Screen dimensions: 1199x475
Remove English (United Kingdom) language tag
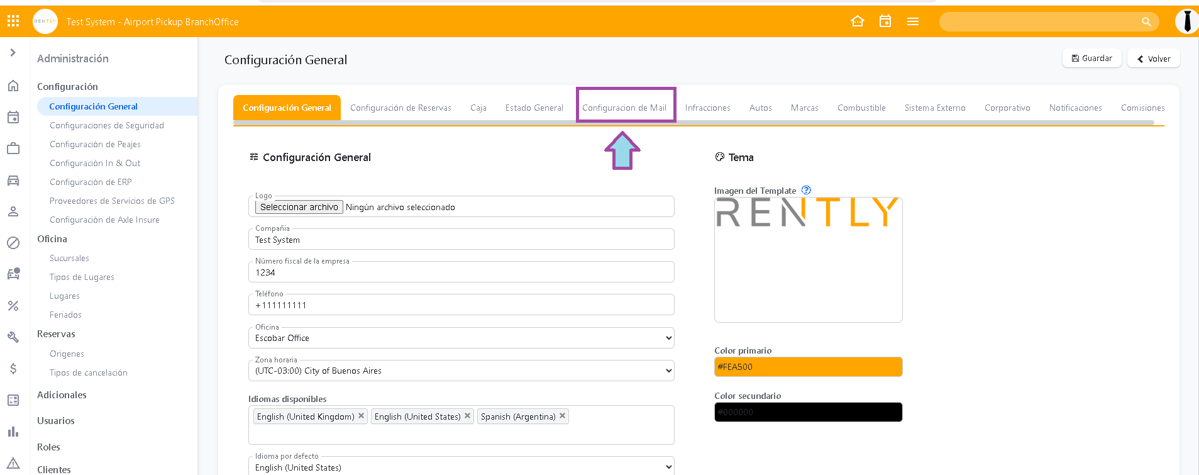(x=362, y=416)
